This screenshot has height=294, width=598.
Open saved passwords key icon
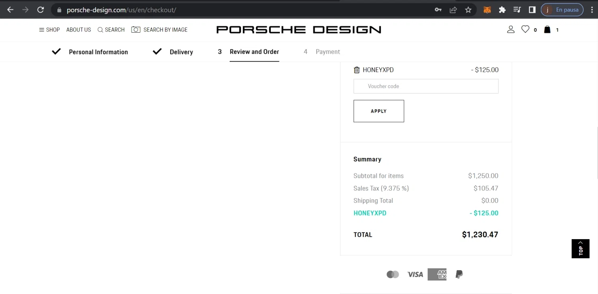(x=438, y=10)
